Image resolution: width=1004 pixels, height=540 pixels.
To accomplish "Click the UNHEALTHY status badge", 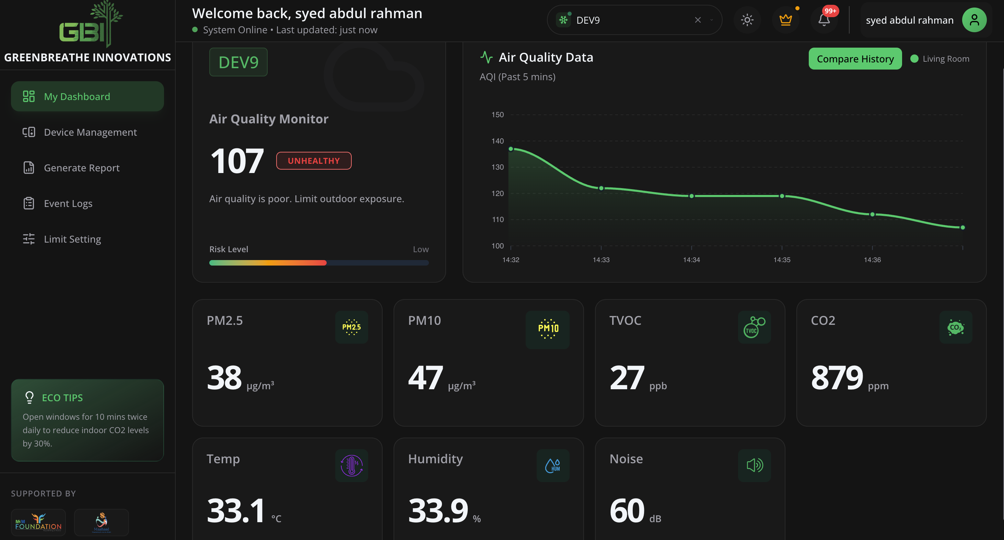I will (314, 161).
